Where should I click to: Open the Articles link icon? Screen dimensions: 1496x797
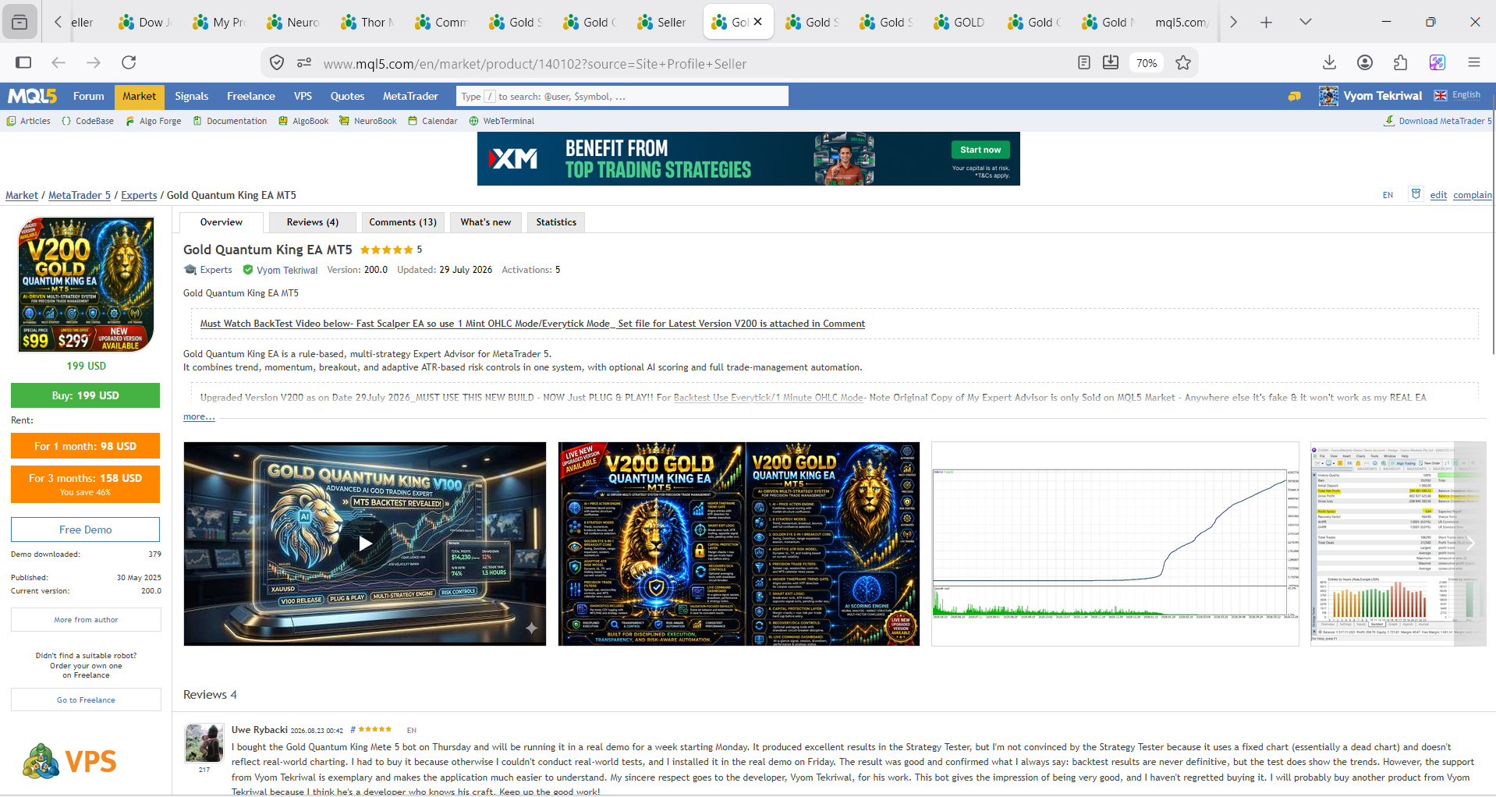pos(11,121)
